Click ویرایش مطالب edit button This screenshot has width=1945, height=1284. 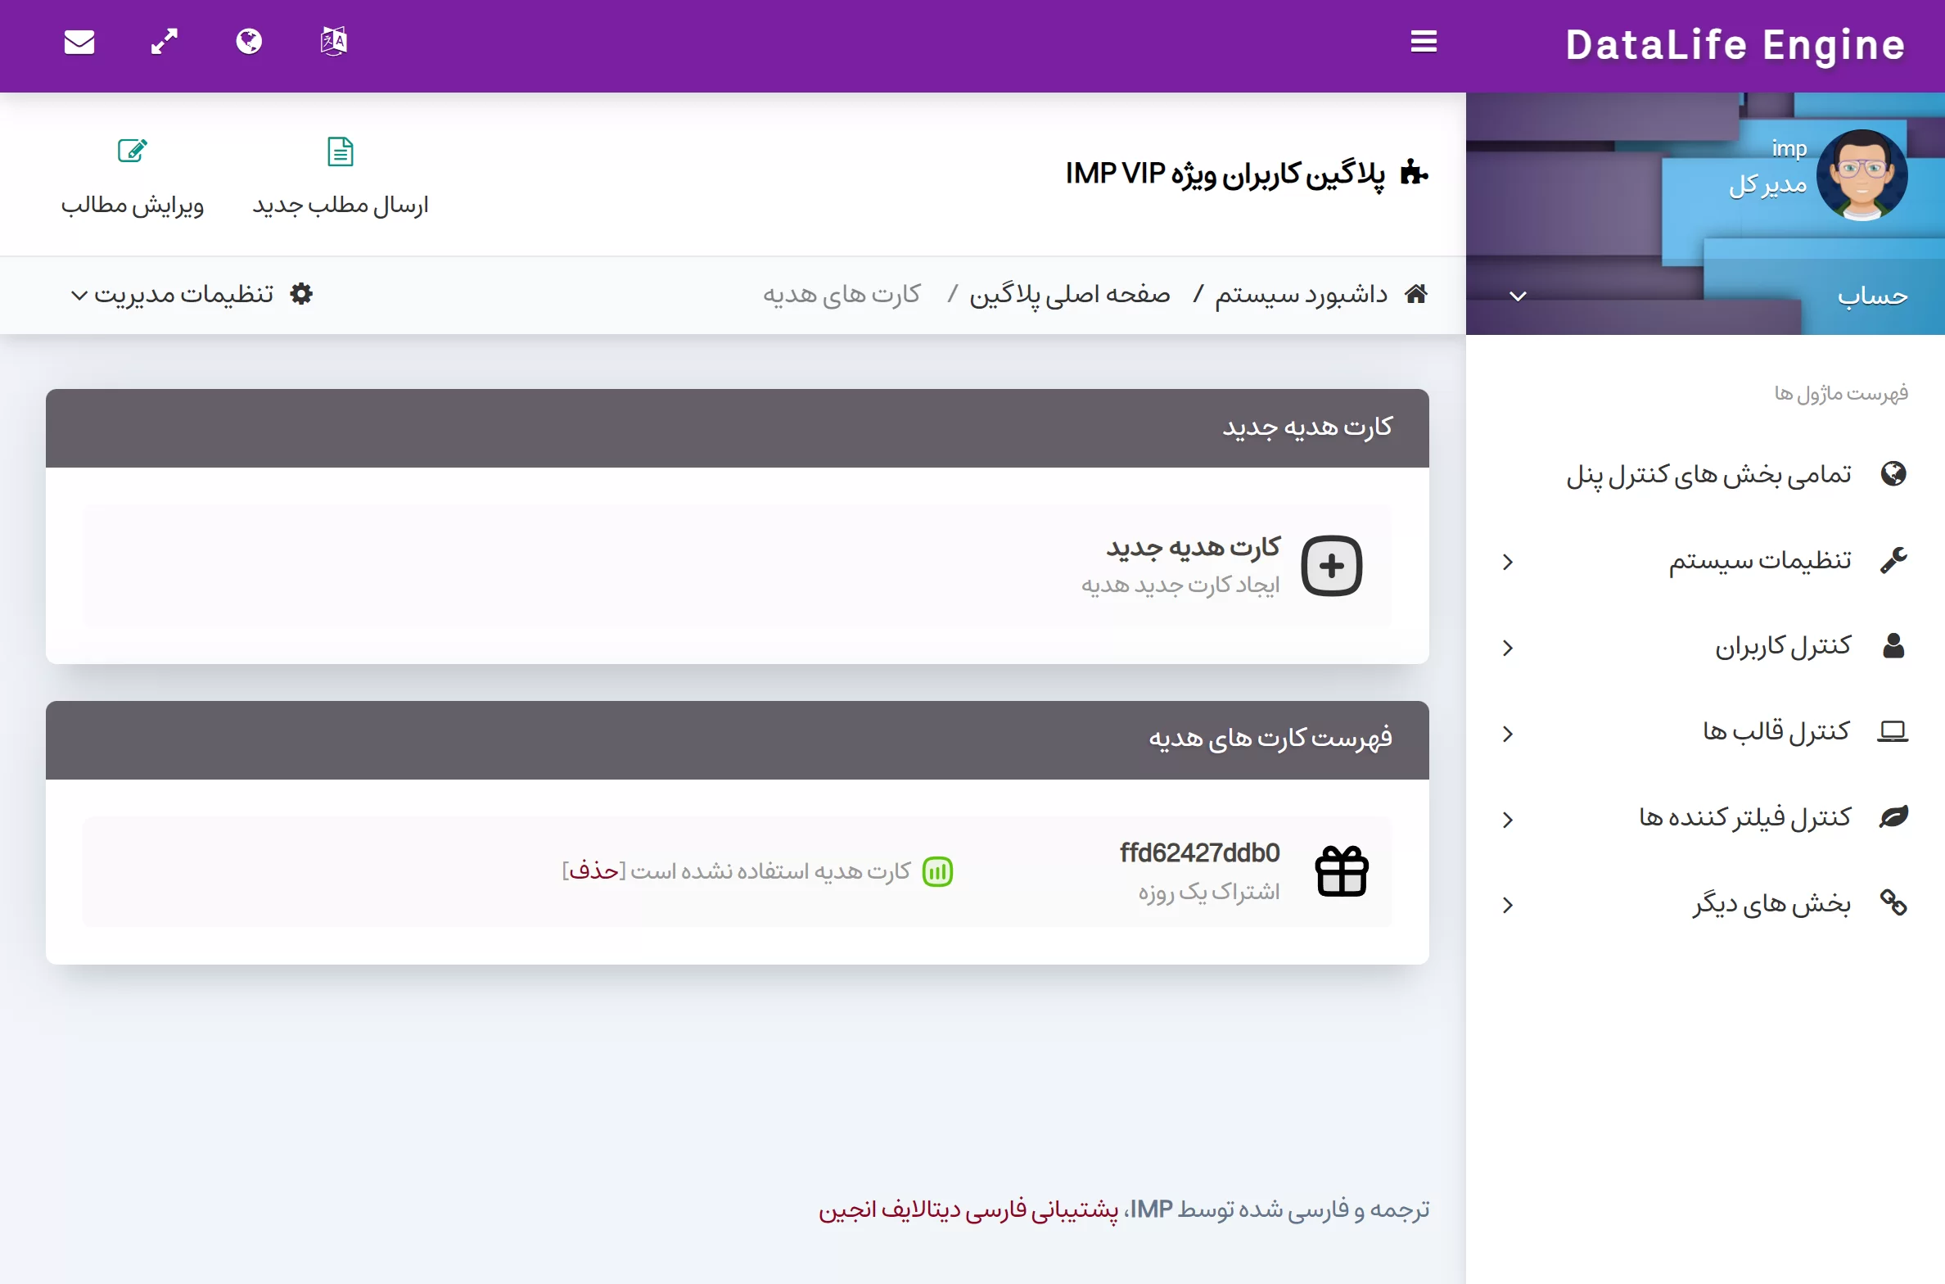[133, 176]
